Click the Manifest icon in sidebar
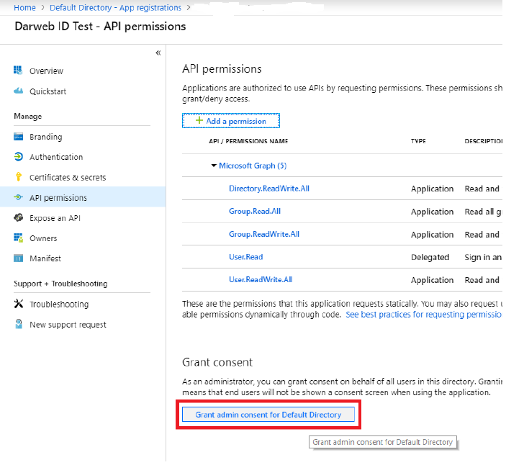 coord(19,258)
